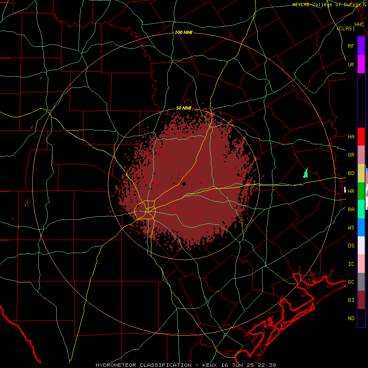
Task: Click the GC label beside the legend
Action: 351,282
